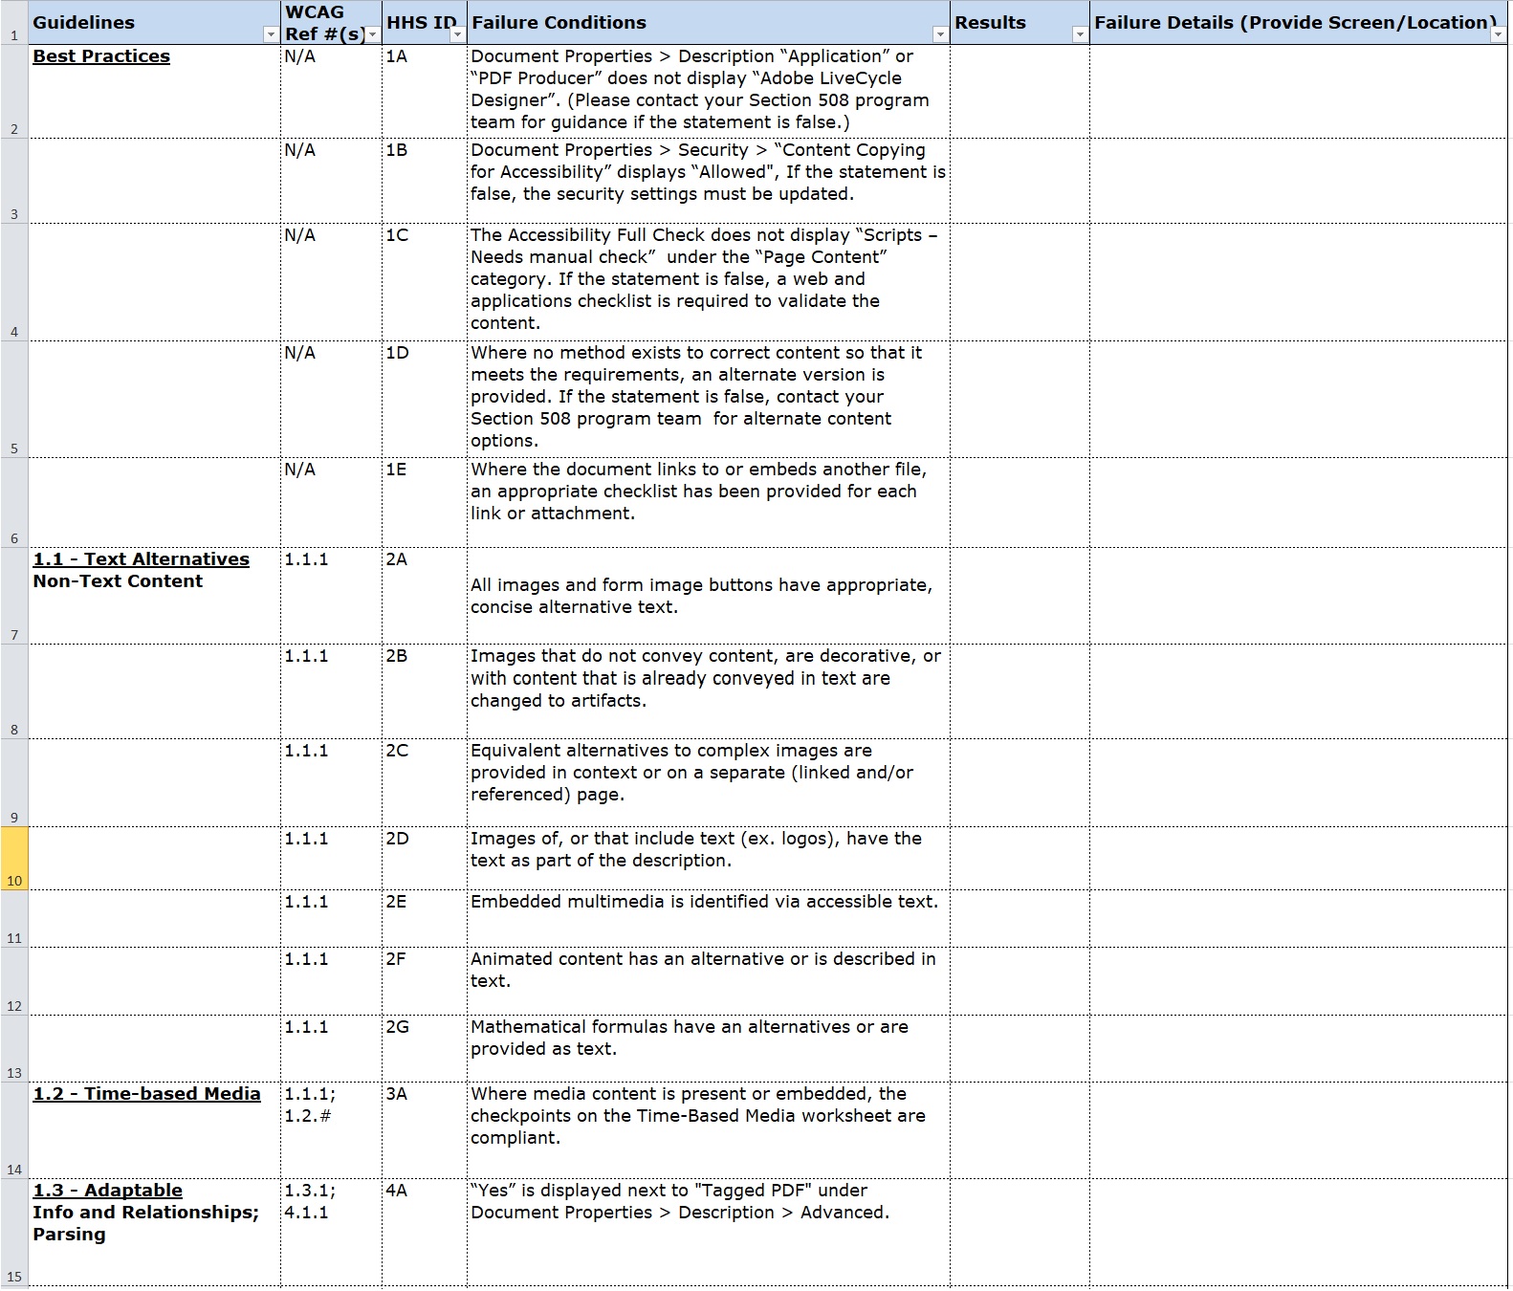Click the 'Equivalent alternatives to complex images' cell
The image size is (1513, 1291).
pos(709,782)
